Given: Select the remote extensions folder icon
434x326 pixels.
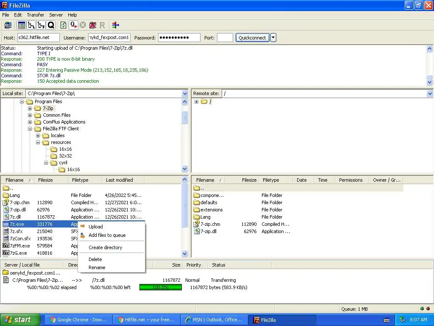Looking at the screenshot, I should pos(197,210).
